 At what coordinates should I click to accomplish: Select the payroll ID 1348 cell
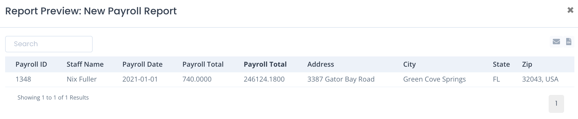pyautogui.click(x=23, y=79)
